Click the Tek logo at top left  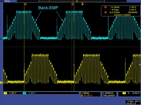tap(2, 1)
